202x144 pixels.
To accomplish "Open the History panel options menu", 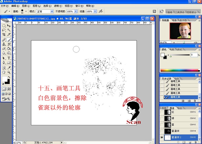I will tap(199, 79).
